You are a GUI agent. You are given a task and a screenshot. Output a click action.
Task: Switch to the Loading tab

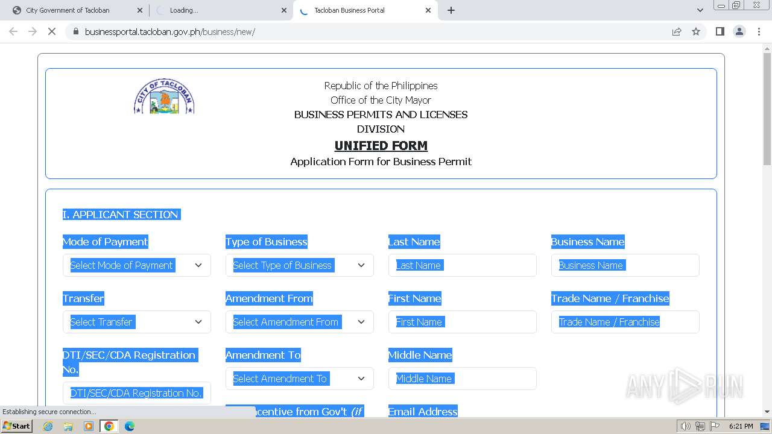[221, 10]
